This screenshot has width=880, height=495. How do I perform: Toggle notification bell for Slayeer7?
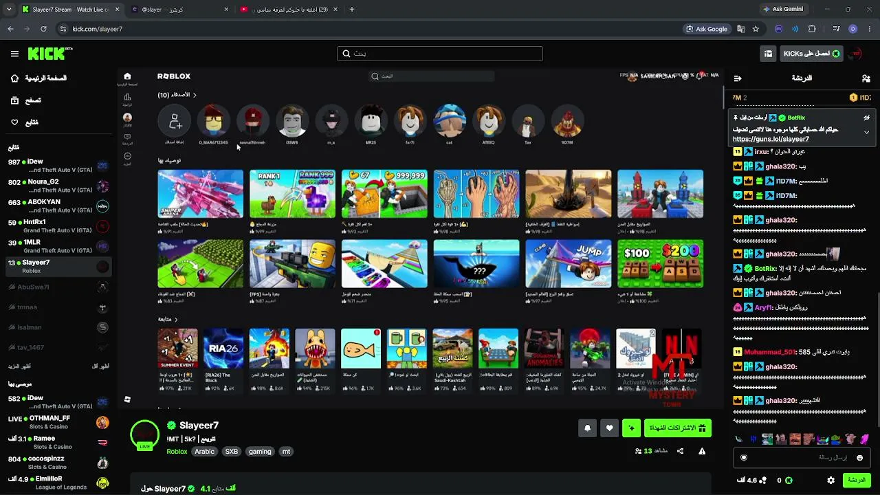[587, 428]
